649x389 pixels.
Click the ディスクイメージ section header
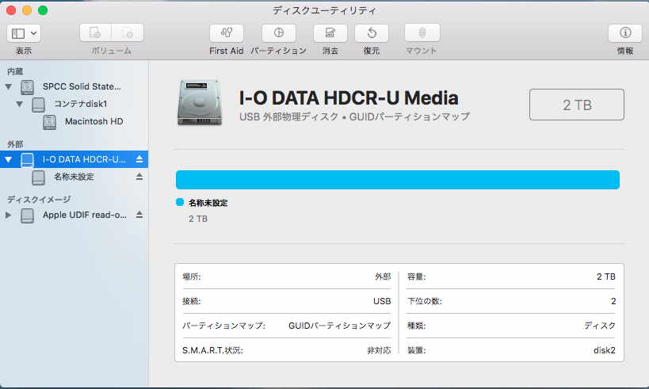click(x=39, y=200)
